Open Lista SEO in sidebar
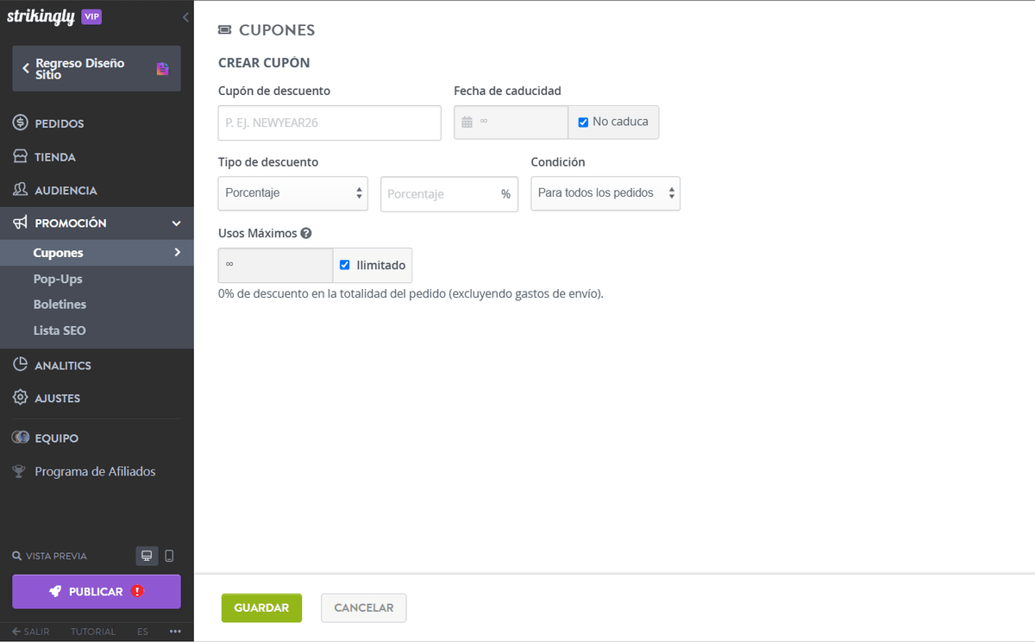This screenshot has width=1035, height=642. coord(60,330)
